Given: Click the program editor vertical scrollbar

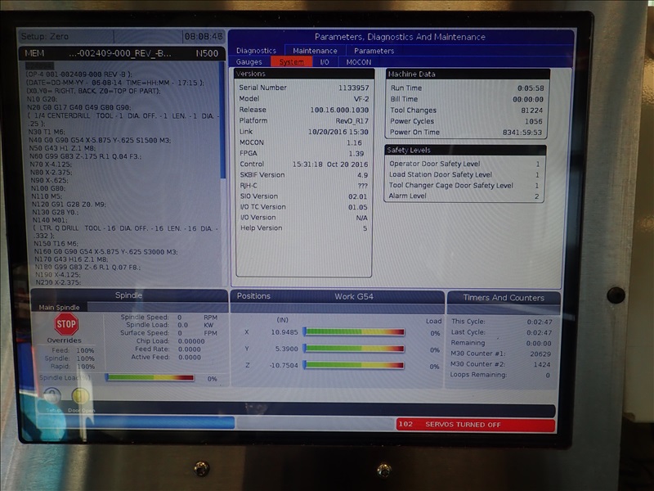Looking at the screenshot, I should coord(222,123).
